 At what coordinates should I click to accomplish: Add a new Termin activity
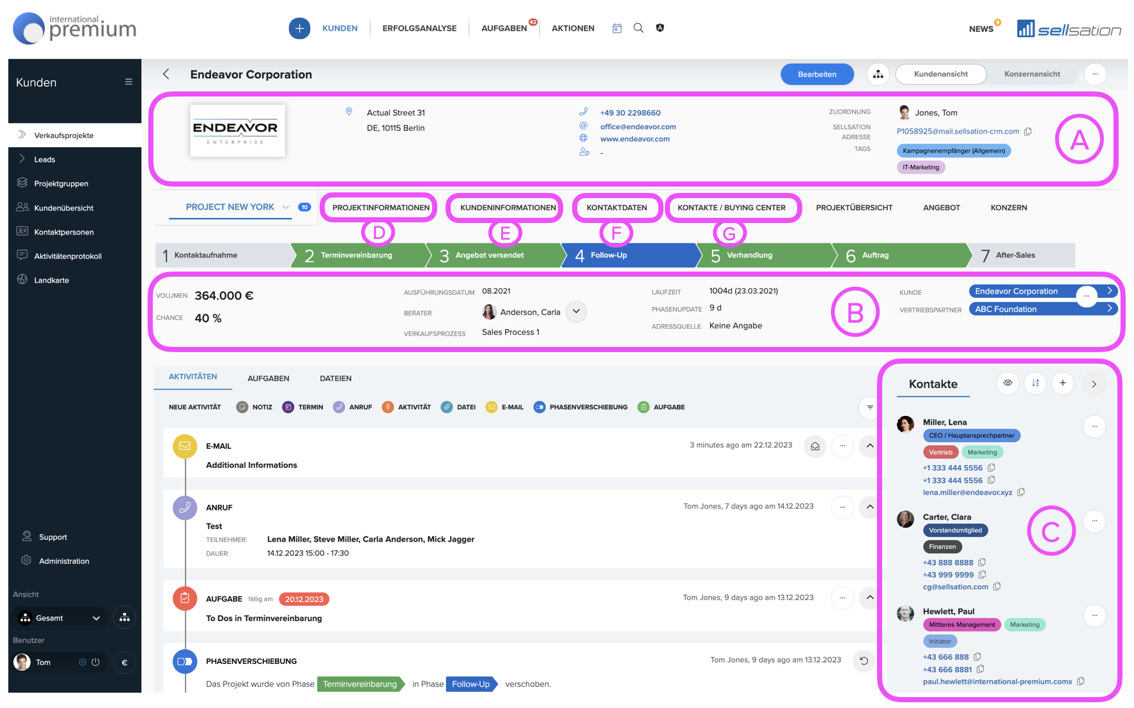303,407
